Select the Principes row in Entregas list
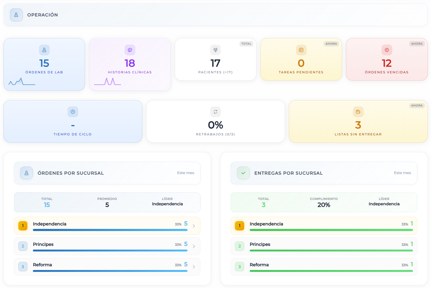The width and height of the screenshot is (431, 288). [x=324, y=246]
